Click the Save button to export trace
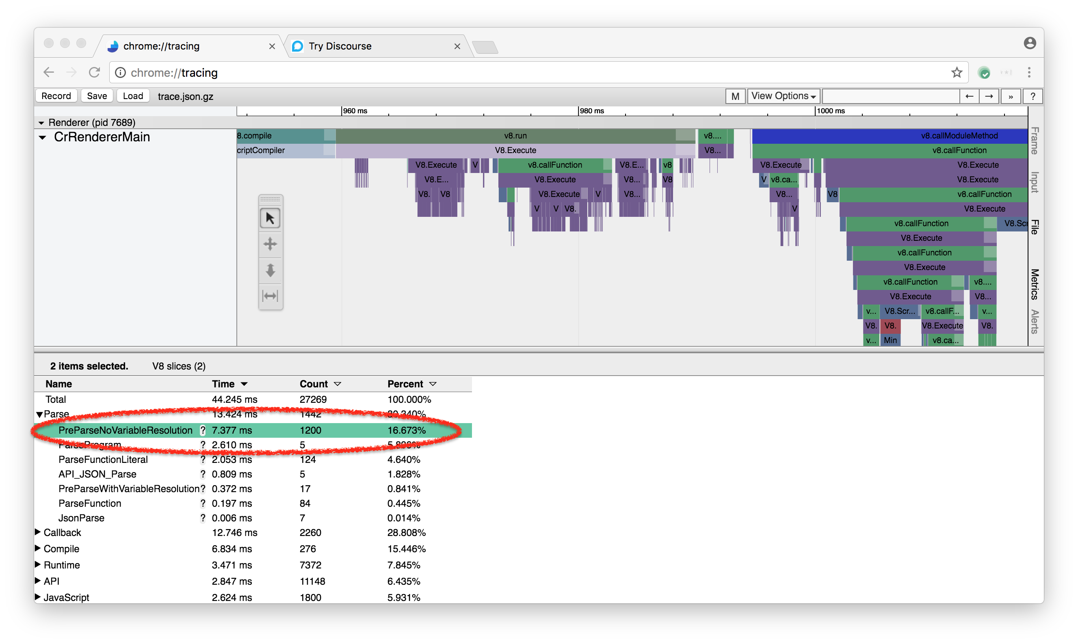This screenshot has height=644, width=1078. click(x=96, y=96)
